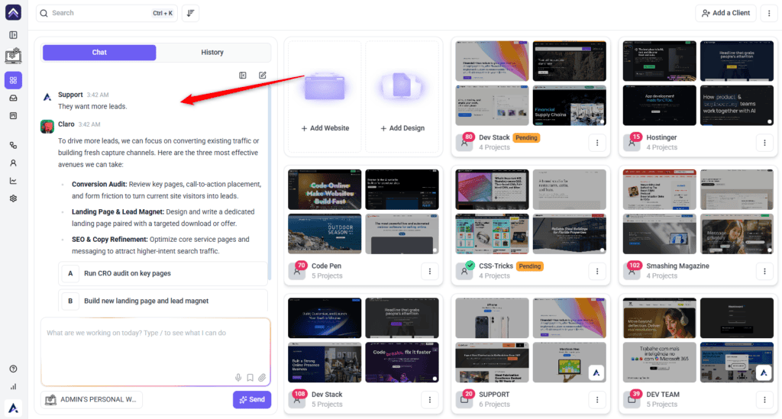
Task: Click Add Website tile
Action: [x=325, y=96]
